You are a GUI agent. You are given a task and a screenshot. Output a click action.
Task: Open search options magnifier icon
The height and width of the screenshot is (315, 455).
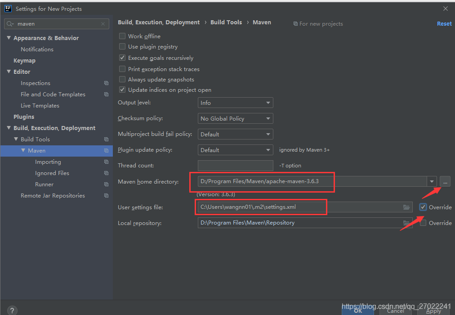(x=10, y=24)
